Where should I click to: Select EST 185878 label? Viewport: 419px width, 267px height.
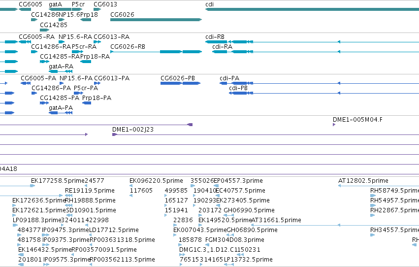click(x=190, y=240)
